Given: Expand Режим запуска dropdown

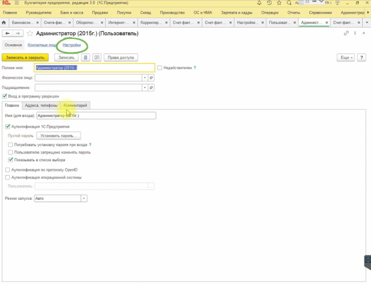Looking at the screenshot, I should pos(84,199).
